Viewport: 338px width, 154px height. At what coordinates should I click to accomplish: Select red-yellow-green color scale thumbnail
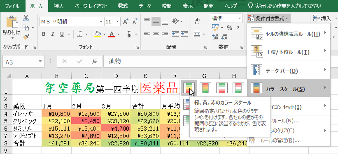(x=205, y=88)
